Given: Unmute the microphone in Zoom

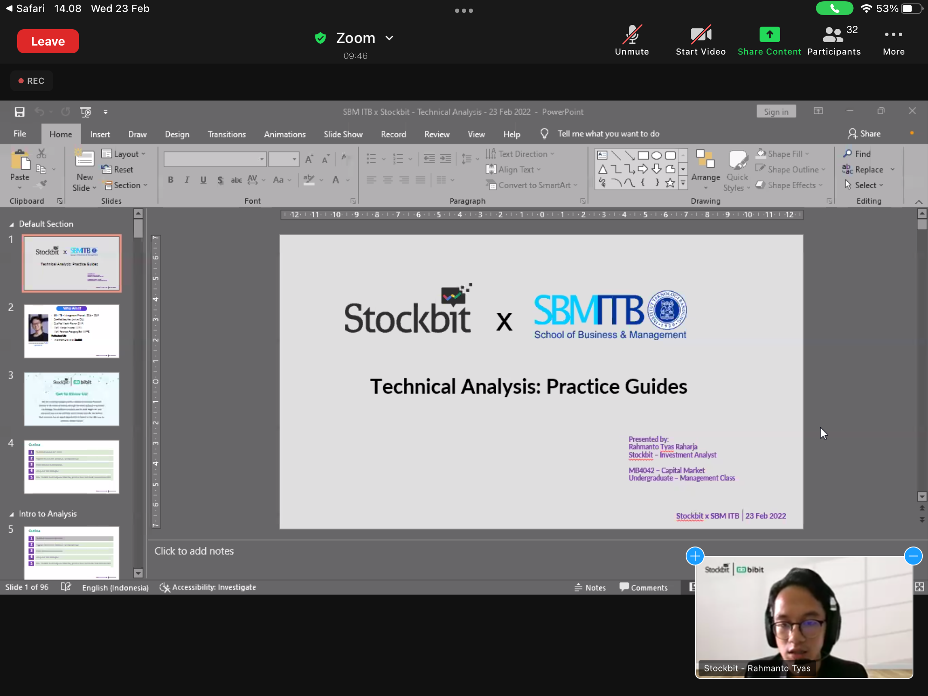Looking at the screenshot, I should (x=632, y=41).
